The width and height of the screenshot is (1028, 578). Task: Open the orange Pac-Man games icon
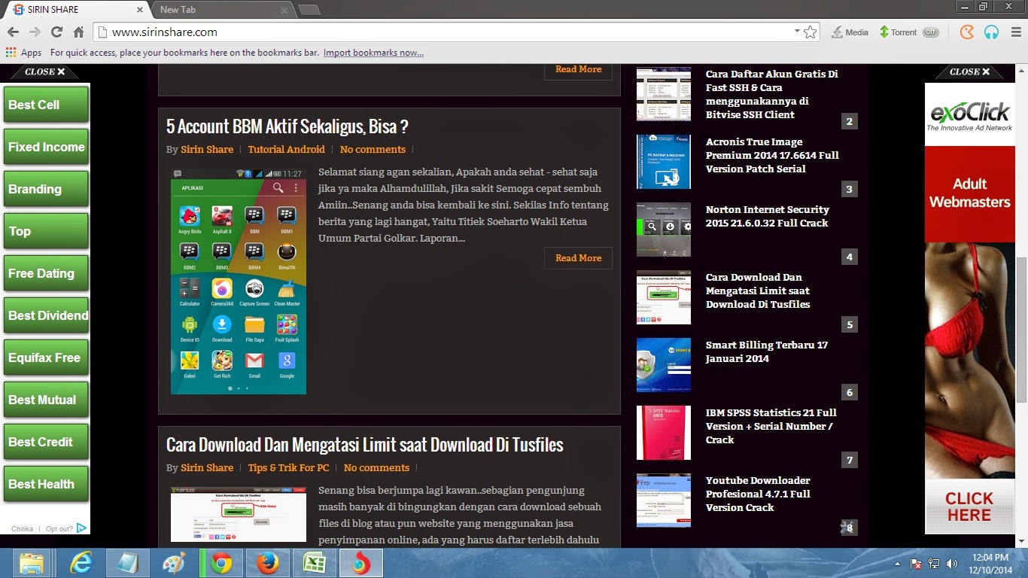coord(967,32)
